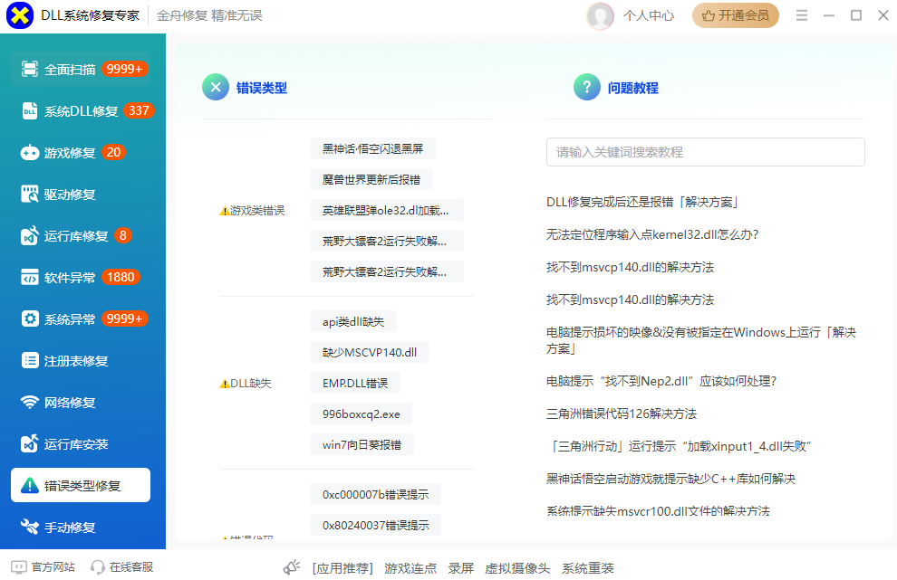The height and width of the screenshot is (580, 897).
Task: Click the runtime repair (运行库修复) icon
Action: point(30,236)
